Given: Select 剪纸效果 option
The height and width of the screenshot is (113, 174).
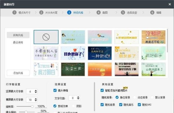Looking at the screenshot, I should pyautogui.click(x=55, y=106).
